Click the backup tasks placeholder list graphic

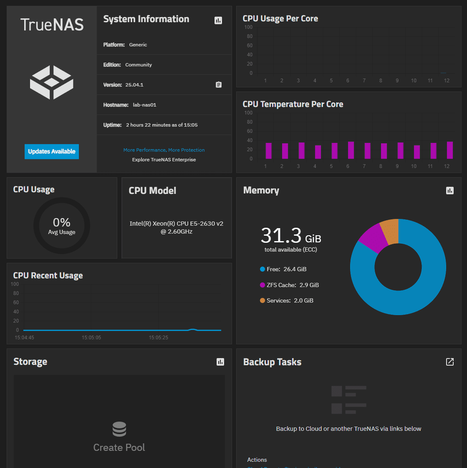click(x=349, y=400)
